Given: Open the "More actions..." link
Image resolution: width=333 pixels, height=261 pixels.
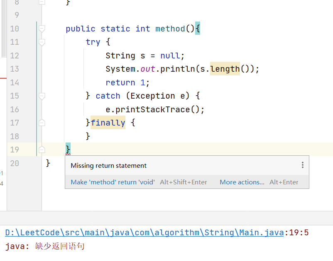Looking at the screenshot, I should point(242,182).
